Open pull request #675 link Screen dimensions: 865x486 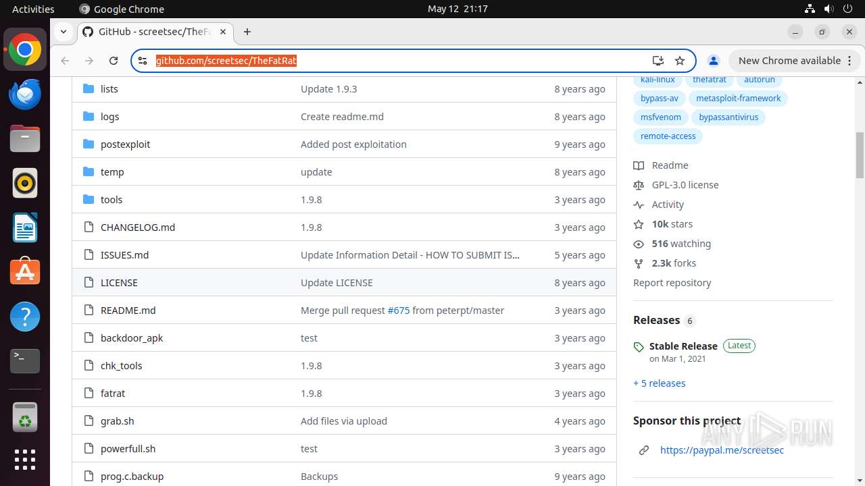pyautogui.click(x=399, y=310)
